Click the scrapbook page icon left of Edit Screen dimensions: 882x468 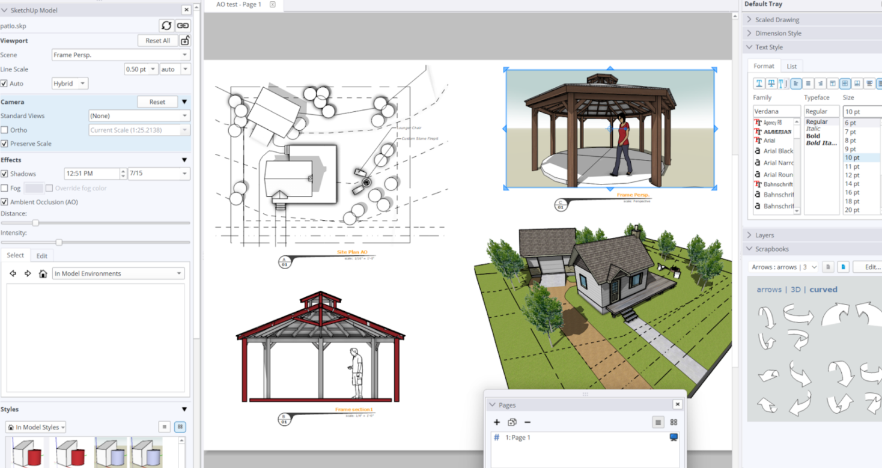[843, 267]
